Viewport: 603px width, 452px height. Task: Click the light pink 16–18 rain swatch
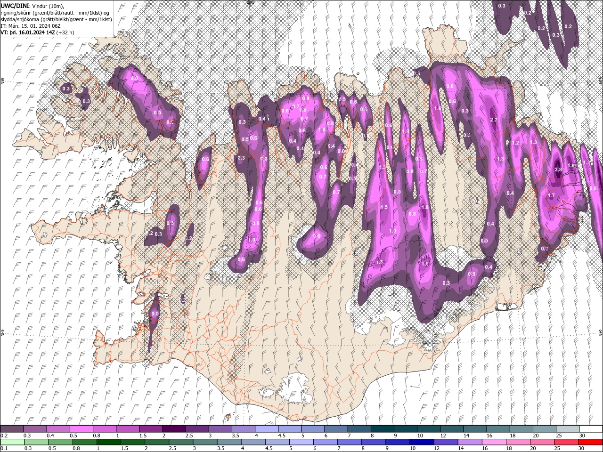click(x=494, y=442)
